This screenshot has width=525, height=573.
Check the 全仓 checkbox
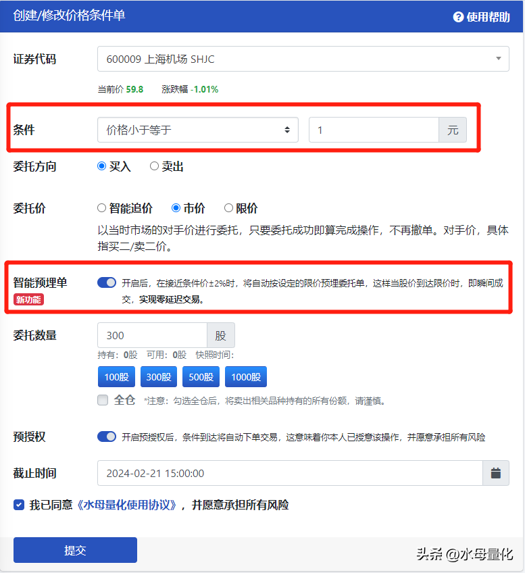[x=103, y=400]
